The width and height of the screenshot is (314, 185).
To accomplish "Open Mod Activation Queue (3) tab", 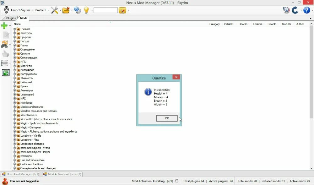I will pos(62,174).
